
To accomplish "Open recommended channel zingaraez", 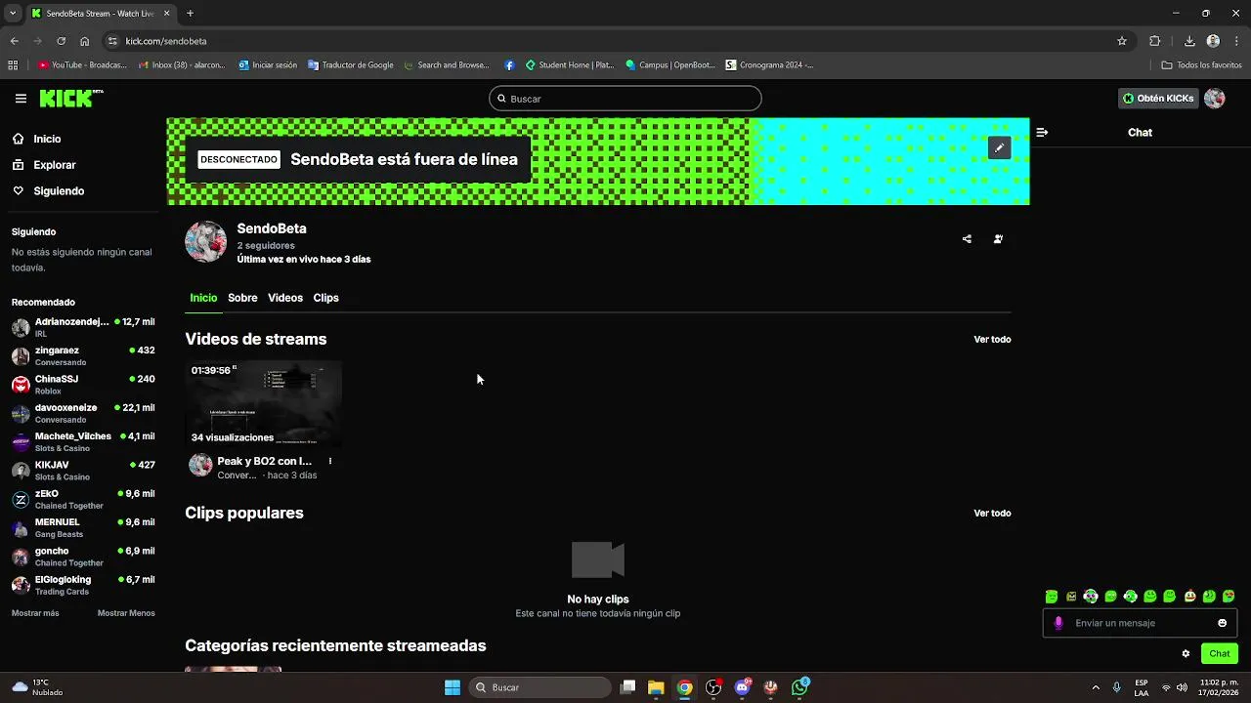I will 83,355.
